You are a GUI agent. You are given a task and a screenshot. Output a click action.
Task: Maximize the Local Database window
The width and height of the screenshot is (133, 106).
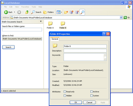[x=126, y=3]
